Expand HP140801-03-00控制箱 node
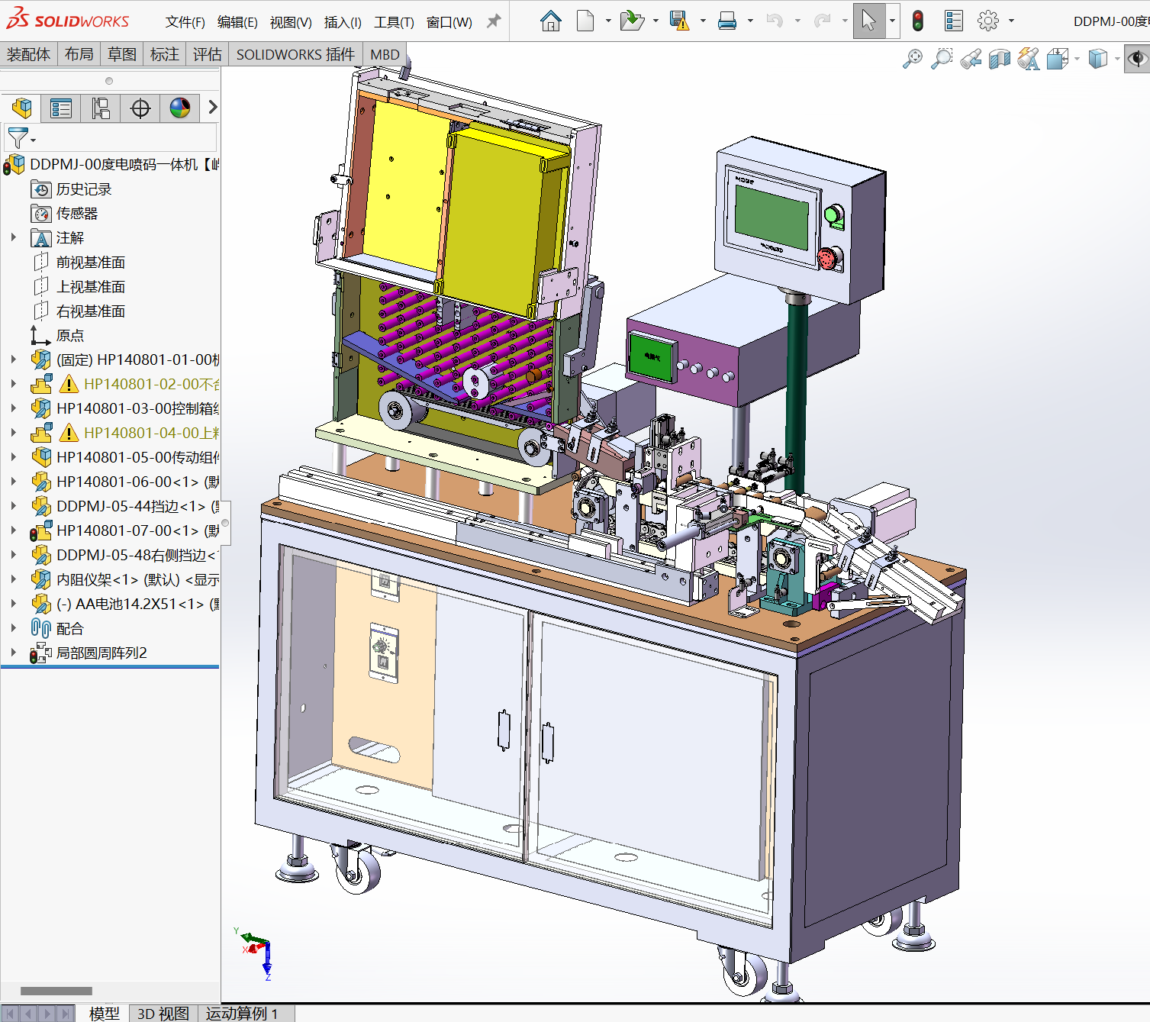The image size is (1150, 1022). pyautogui.click(x=13, y=408)
